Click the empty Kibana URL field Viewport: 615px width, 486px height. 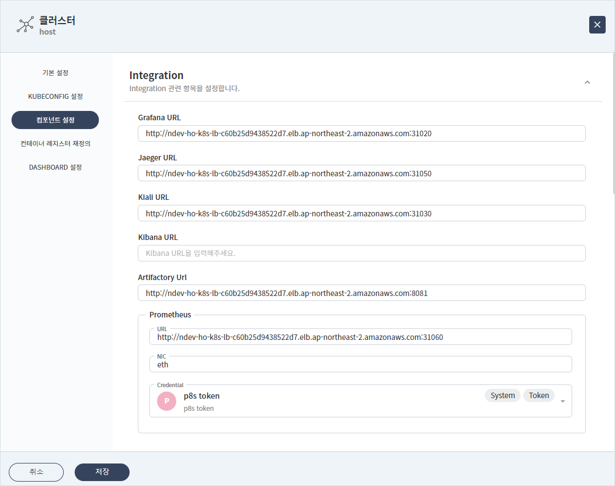click(x=362, y=253)
